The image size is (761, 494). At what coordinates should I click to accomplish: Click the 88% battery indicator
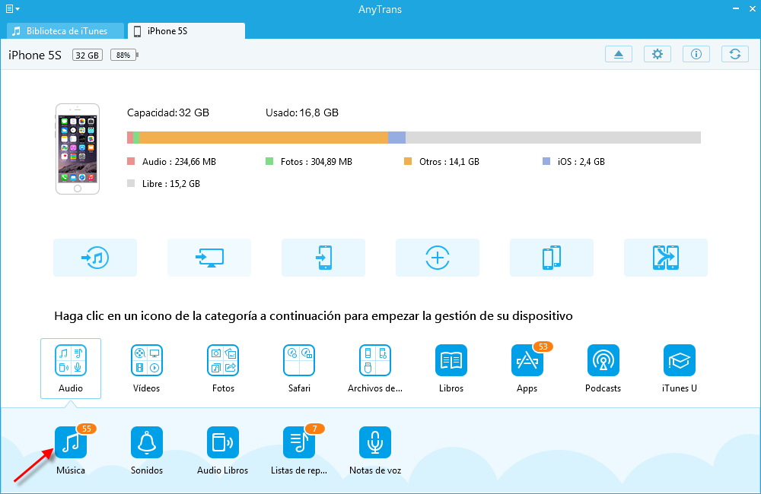124,55
